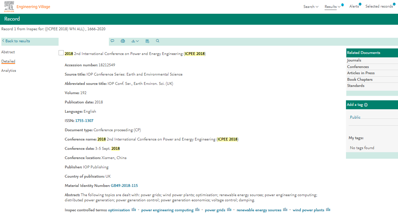
Task: Open analytics chart icon after power grids
Action: [x=229, y=210]
